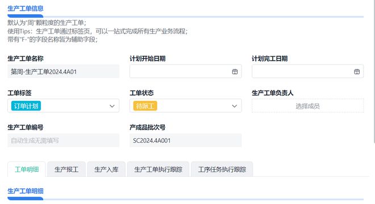The image size is (375, 204).
Task: Expand the 工单状态 dropdown arrow
Action: (234, 106)
